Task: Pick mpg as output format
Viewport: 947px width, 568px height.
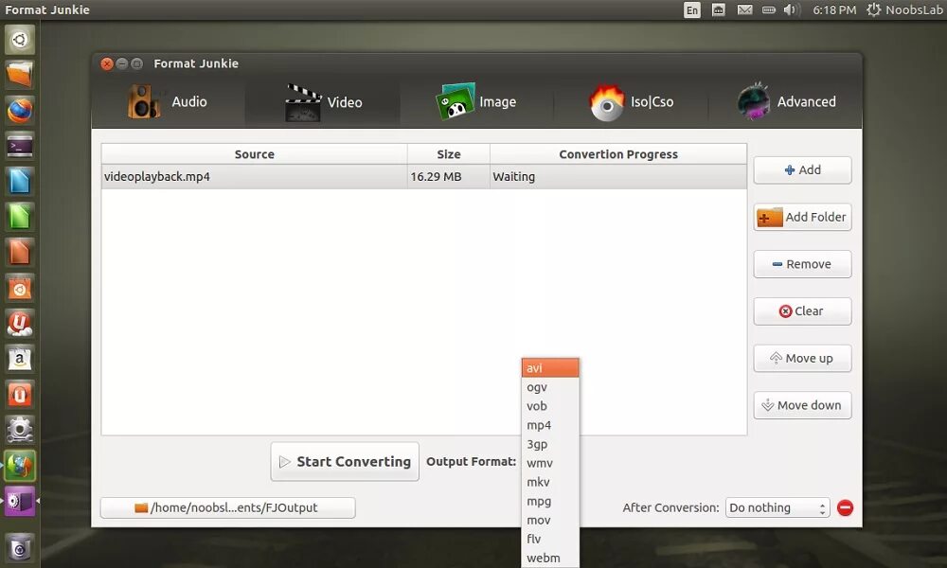Action: click(x=550, y=501)
